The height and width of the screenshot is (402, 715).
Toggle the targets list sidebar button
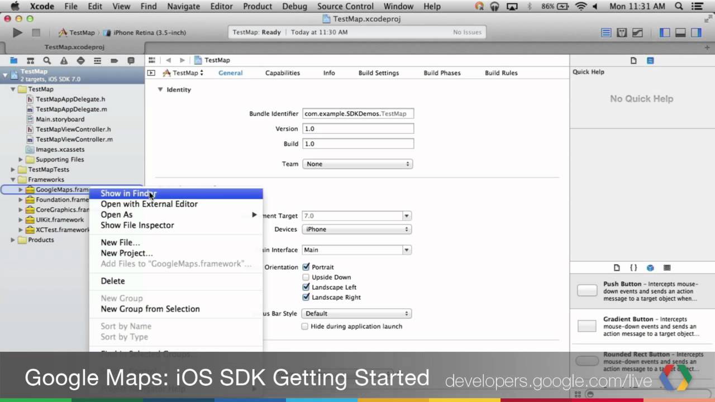tap(151, 73)
